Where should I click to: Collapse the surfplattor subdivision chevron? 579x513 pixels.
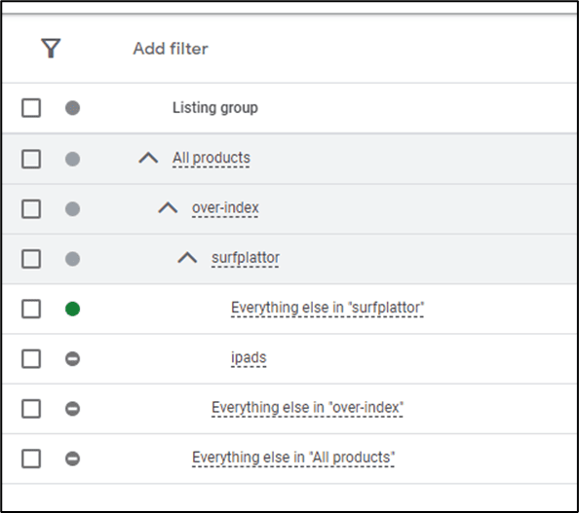187,257
